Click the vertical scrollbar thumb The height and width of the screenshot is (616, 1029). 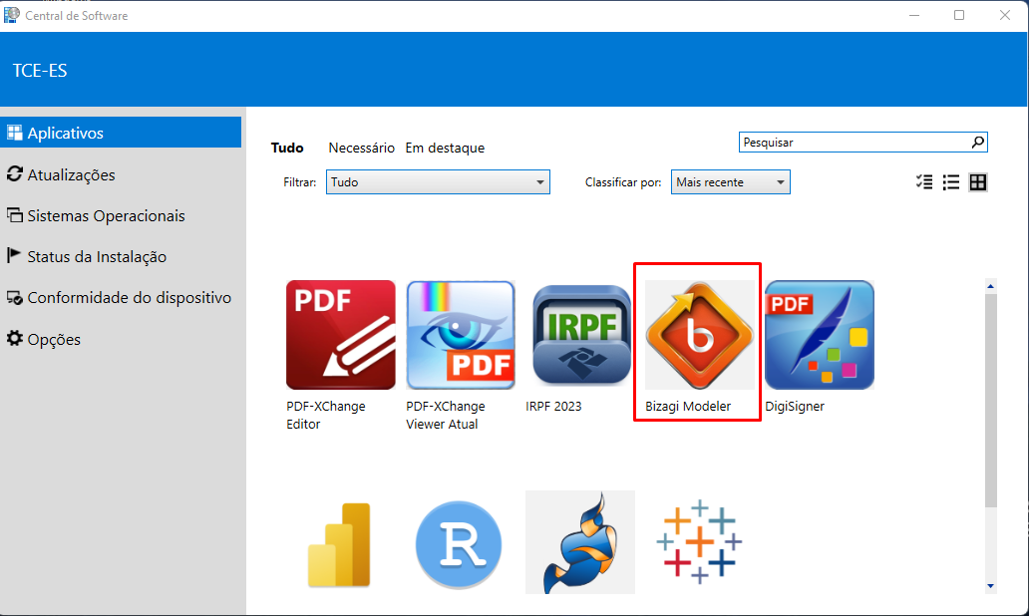[x=991, y=400]
